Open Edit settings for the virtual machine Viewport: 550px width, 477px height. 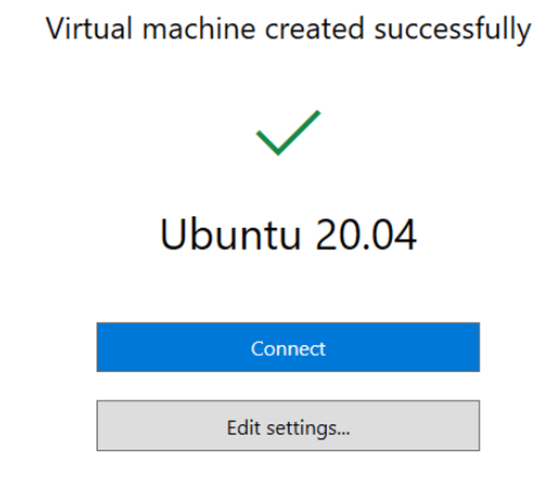point(288,426)
